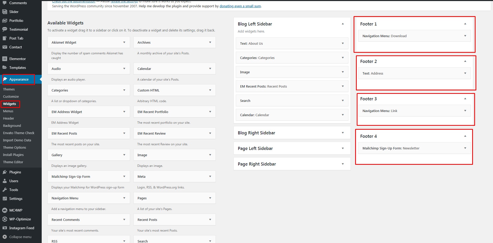Follow the 'donating even a small sum' link
493x243 pixels.
240,6
